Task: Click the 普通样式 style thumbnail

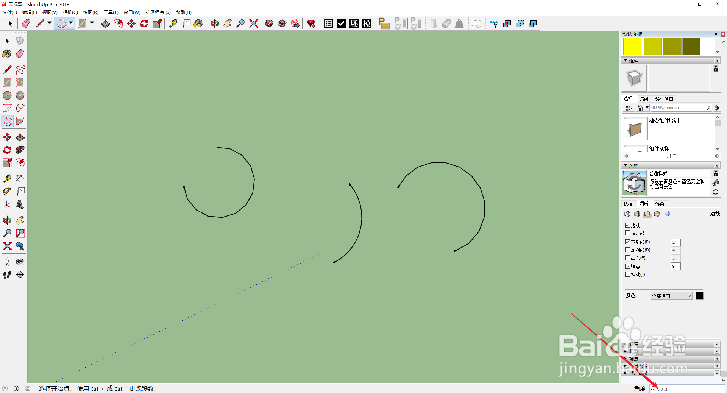Action: pyautogui.click(x=634, y=183)
